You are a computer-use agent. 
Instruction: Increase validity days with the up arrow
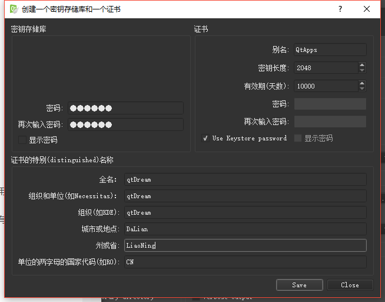pos(362,83)
